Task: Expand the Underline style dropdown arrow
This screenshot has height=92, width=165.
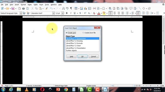Action: pyautogui.click(x=77, y=13)
